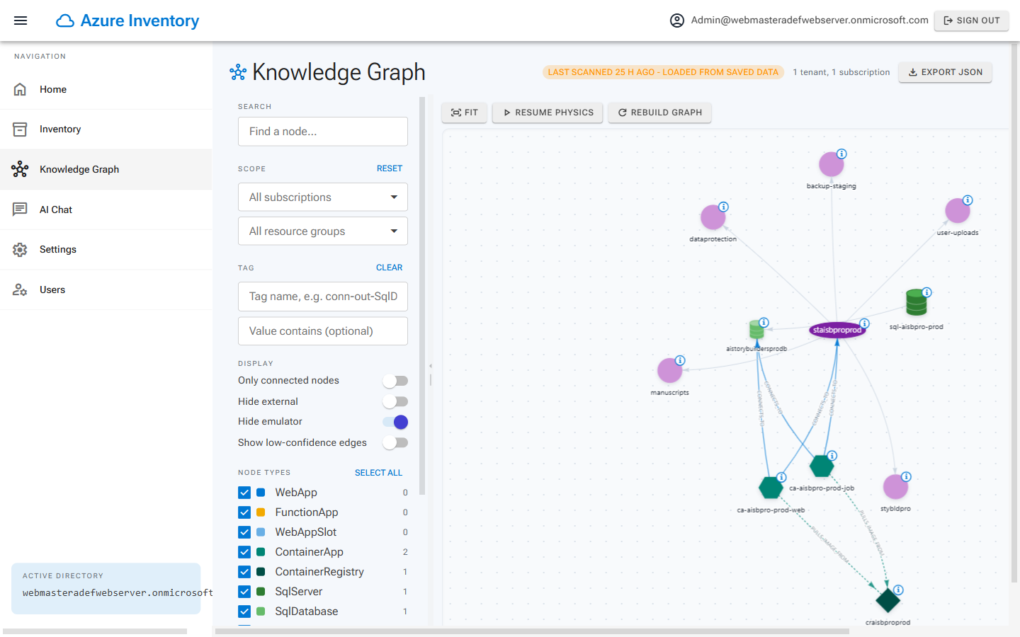Uncheck the WebApp node type

244,493
